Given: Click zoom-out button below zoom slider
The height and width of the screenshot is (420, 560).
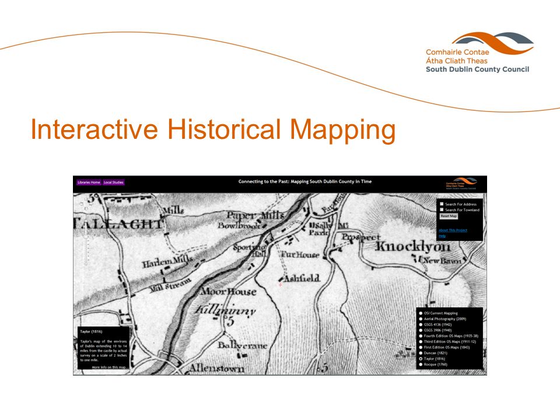Looking at the screenshot, I should coord(86,264).
